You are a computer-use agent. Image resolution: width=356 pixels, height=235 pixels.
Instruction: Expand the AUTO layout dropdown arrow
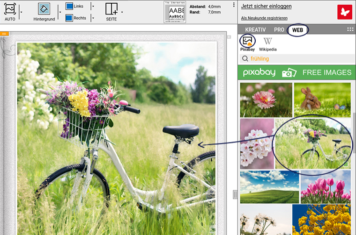click(x=21, y=11)
